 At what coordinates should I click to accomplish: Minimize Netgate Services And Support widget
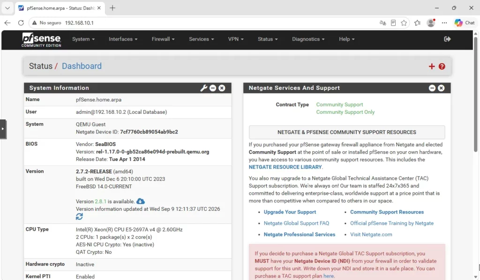pos(432,88)
